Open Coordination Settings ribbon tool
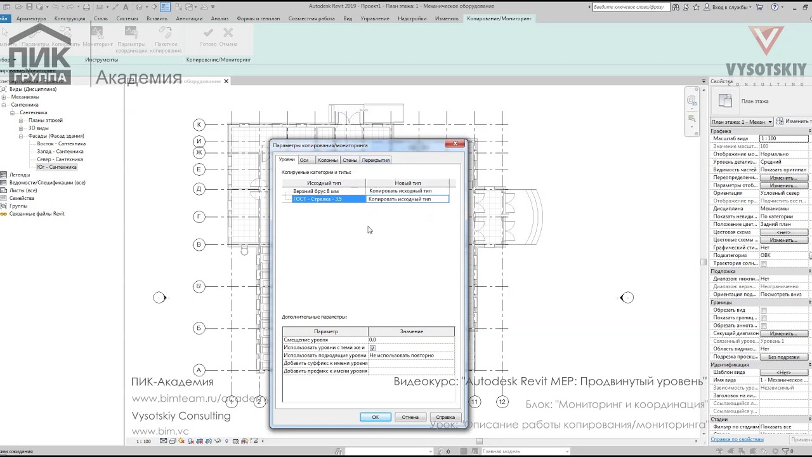The width and height of the screenshot is (812, 457). point(131,39)
